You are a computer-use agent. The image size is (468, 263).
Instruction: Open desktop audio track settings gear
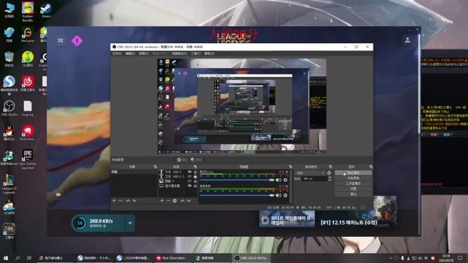(285, 195)
